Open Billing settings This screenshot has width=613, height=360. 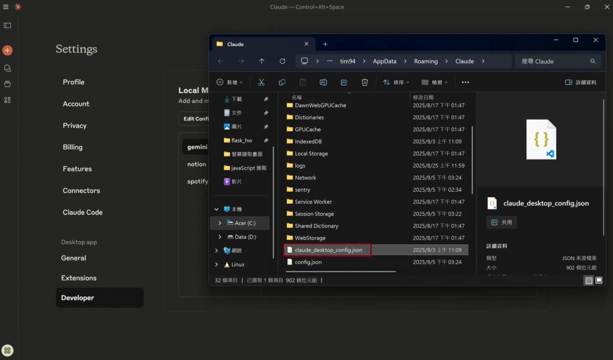pos(72,147)
